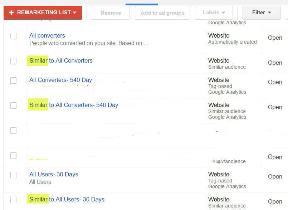Open Similar to All Users- 30 Days link
288x210 pixels.
[67, 199]
